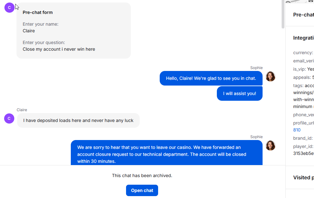This screenshot has height=198, width=314.
Task: Expand the Visited pages section
Action: click(303, 177)
